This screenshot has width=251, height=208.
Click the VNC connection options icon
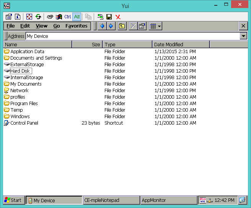9,17
